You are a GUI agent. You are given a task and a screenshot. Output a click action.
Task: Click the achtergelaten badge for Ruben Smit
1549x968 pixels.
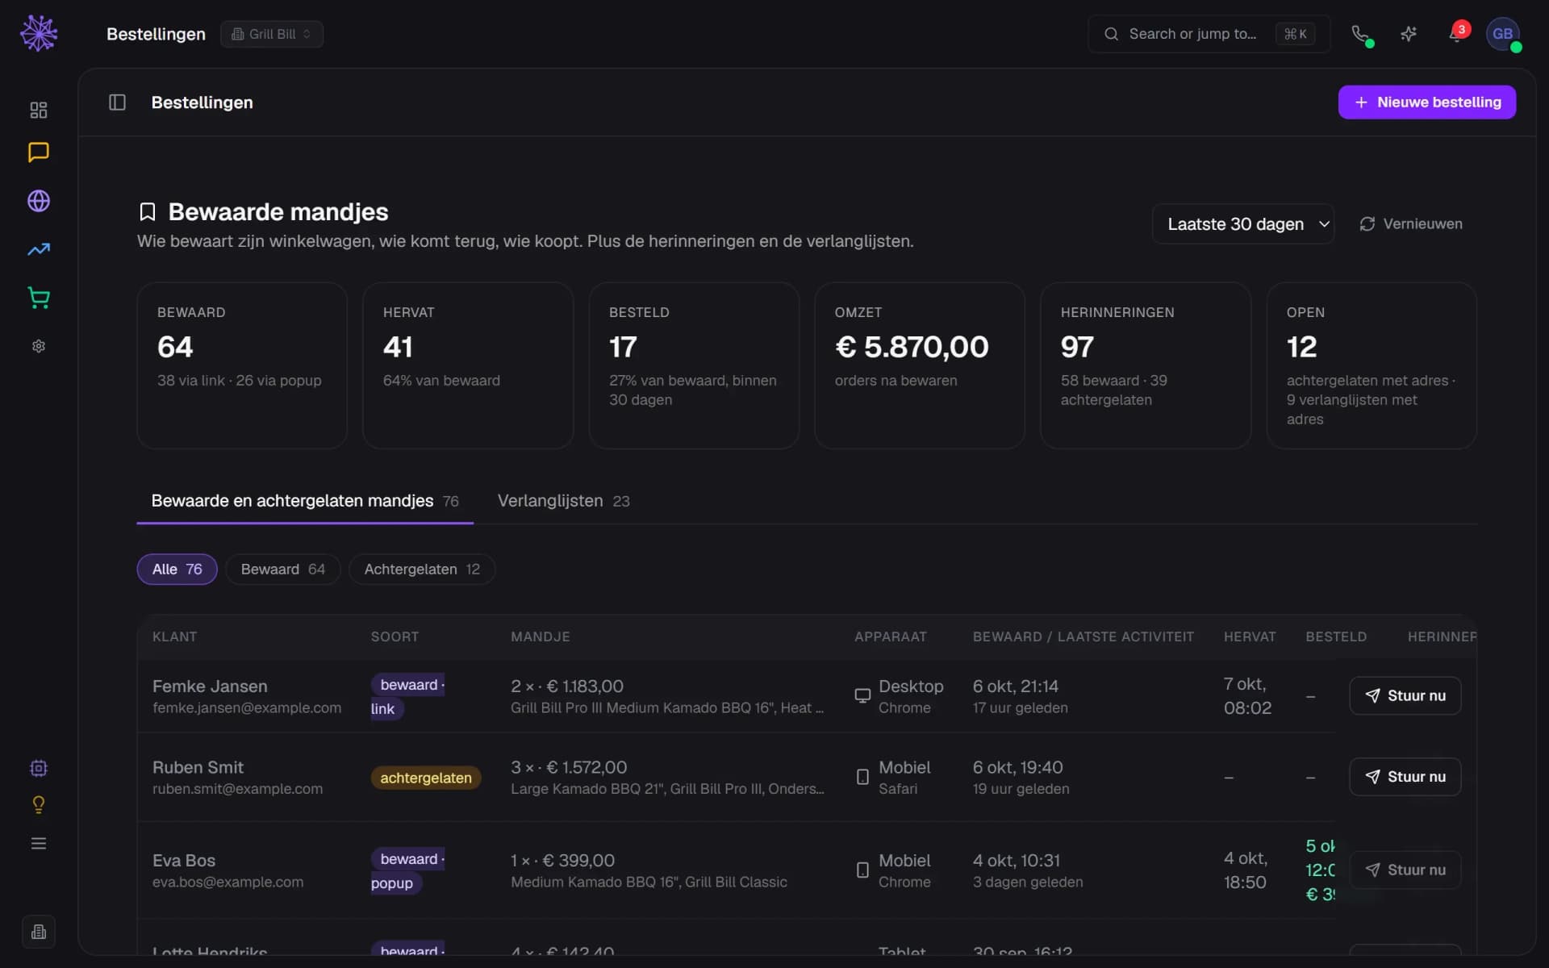(426, 778)
